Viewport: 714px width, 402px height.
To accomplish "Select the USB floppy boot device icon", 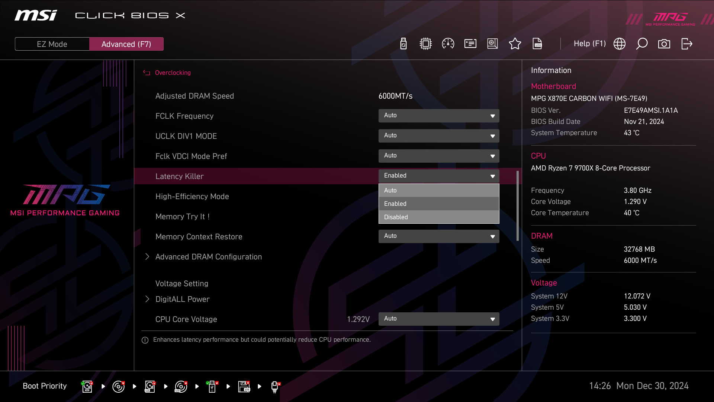I will coord(244,386).
